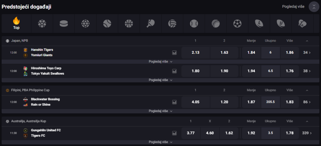The image size is (321, 146).
Task: Open Pogledaj više link at top right
Action: [x=293, y=7]
